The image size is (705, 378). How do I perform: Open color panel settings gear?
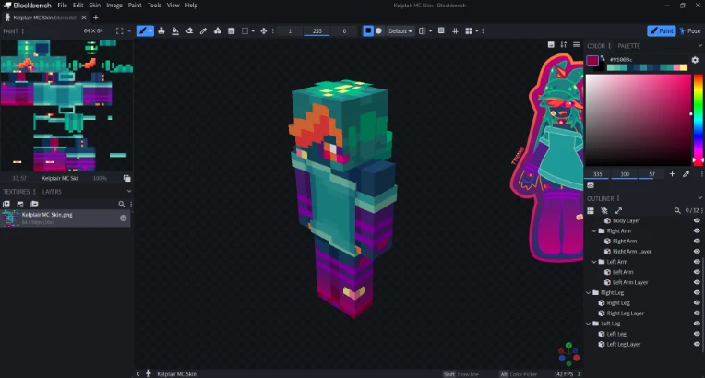click(x=695, y=60)
